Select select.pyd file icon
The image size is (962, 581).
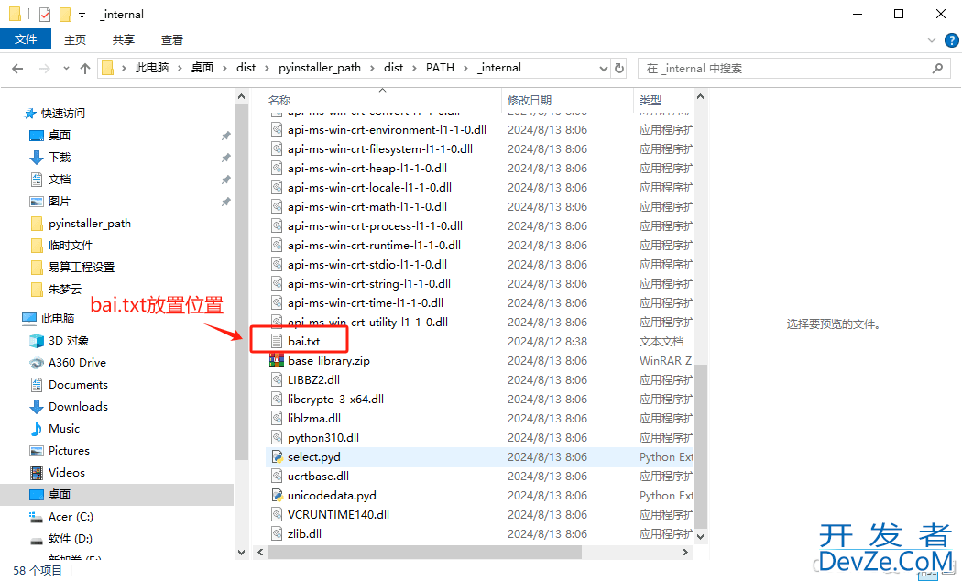pos(277,457)
